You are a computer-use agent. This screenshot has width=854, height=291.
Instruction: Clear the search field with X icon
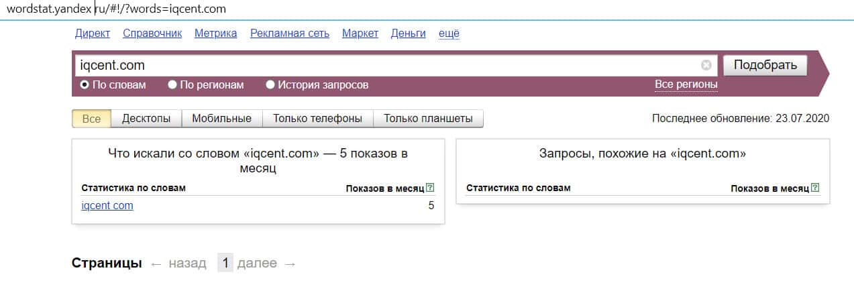(x=706, y=65)
